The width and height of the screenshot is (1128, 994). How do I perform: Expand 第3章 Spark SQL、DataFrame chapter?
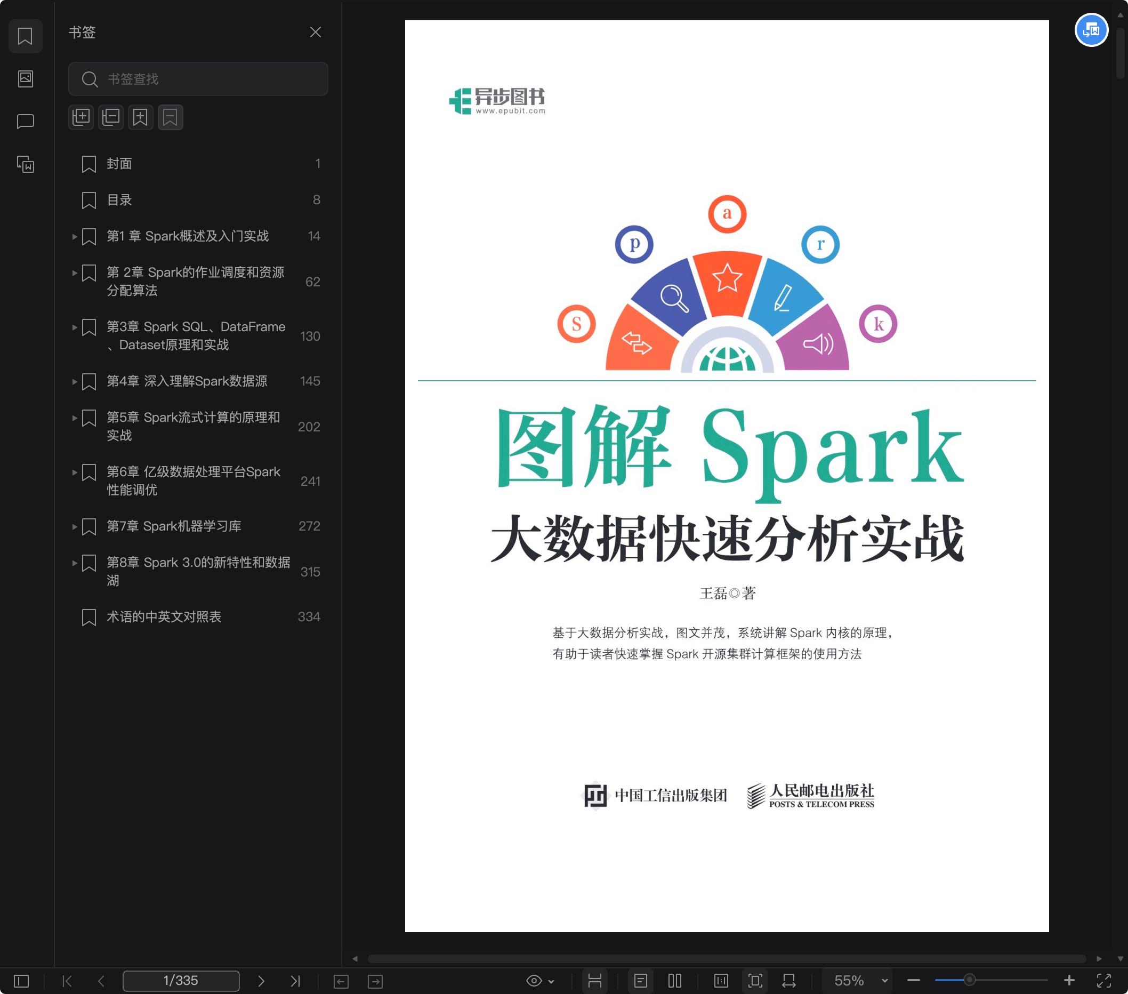click(74, 327)
